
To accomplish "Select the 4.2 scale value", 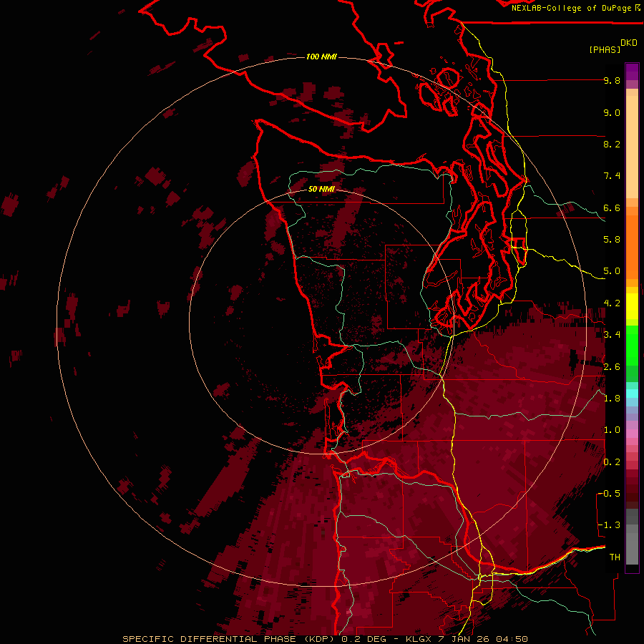I will click(x=612, y=303).
